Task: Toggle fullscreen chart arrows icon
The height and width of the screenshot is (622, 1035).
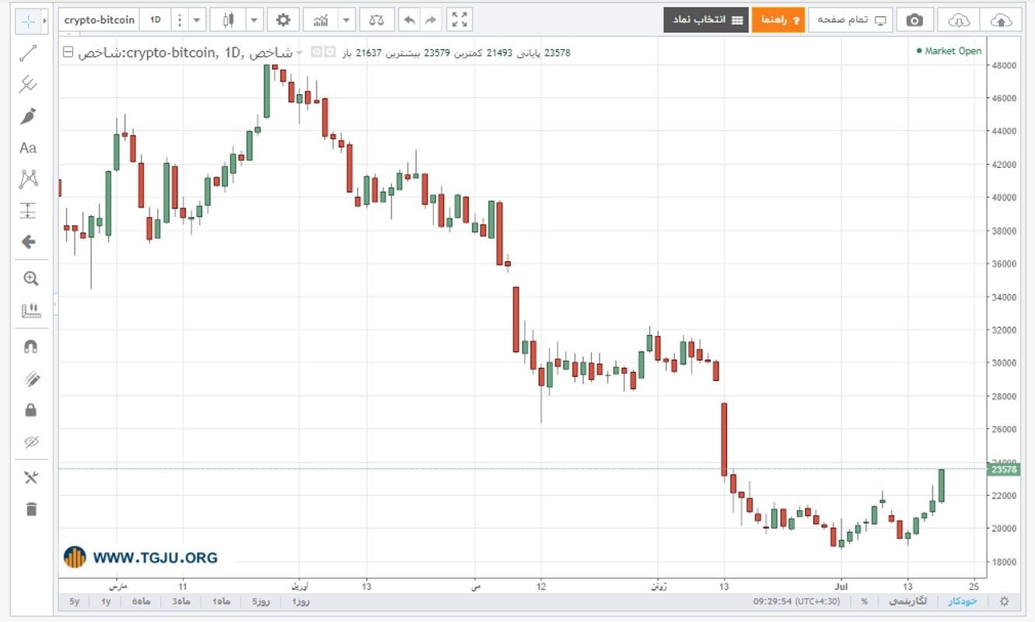Action: tap(460, 20)
